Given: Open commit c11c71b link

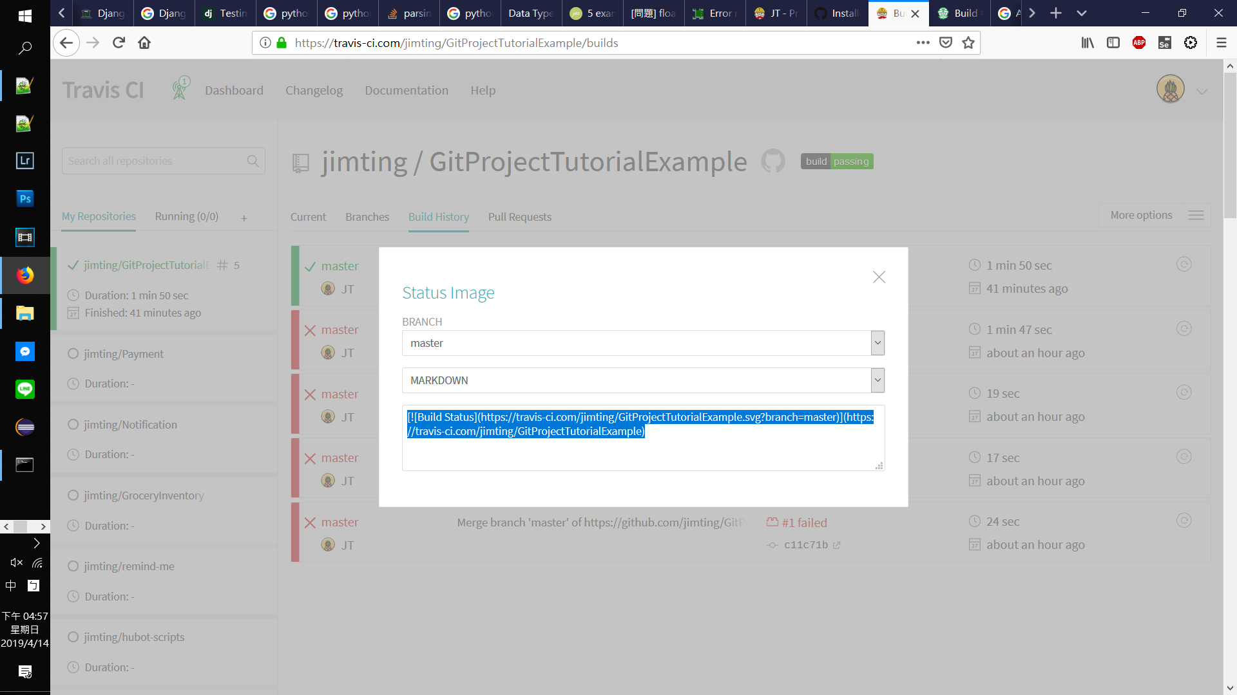Looking at the screenshot, I should (x=805, y=545).
